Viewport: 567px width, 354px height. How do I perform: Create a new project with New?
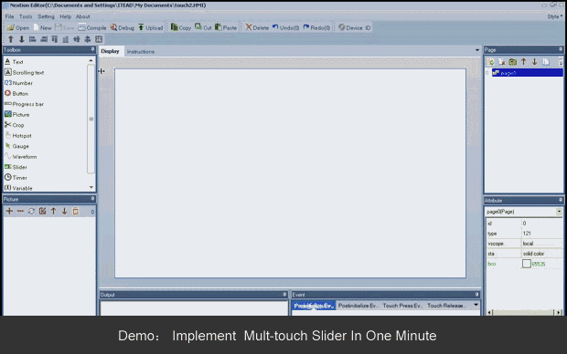(42, 27)
